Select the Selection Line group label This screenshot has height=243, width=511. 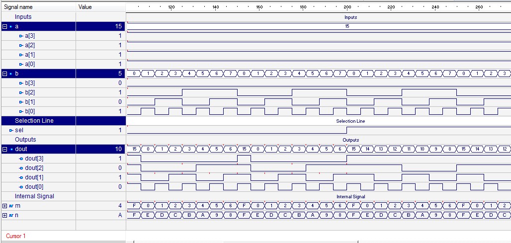click(x=34, y=121)
